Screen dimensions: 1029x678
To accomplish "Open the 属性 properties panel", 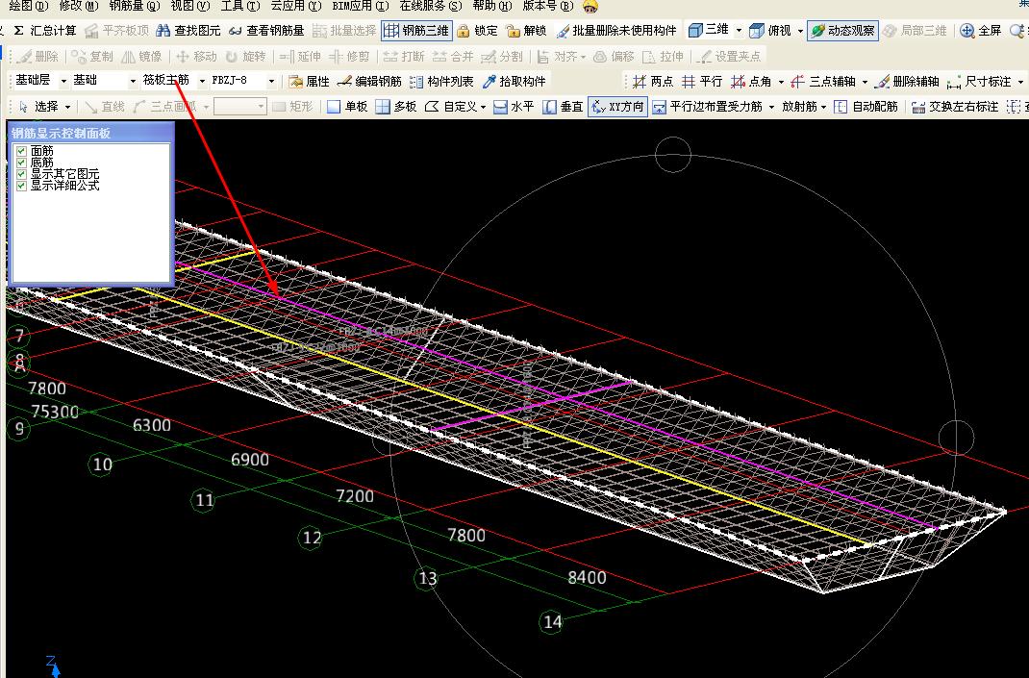I will pyautogui.click(x=309, y=82).
